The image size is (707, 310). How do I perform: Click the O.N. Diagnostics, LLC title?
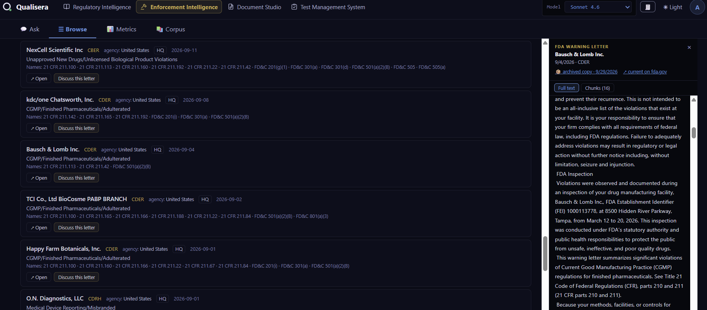[55, 298]
